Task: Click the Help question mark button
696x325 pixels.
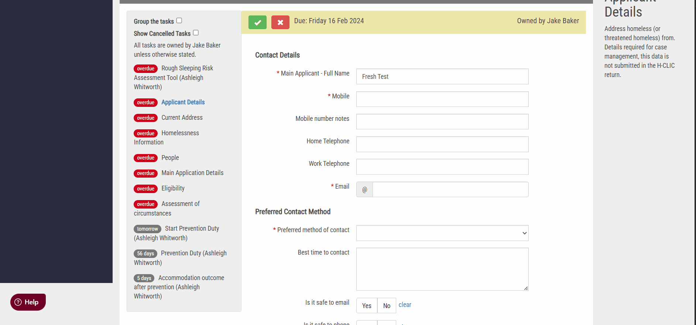Action: coord(28,302)
